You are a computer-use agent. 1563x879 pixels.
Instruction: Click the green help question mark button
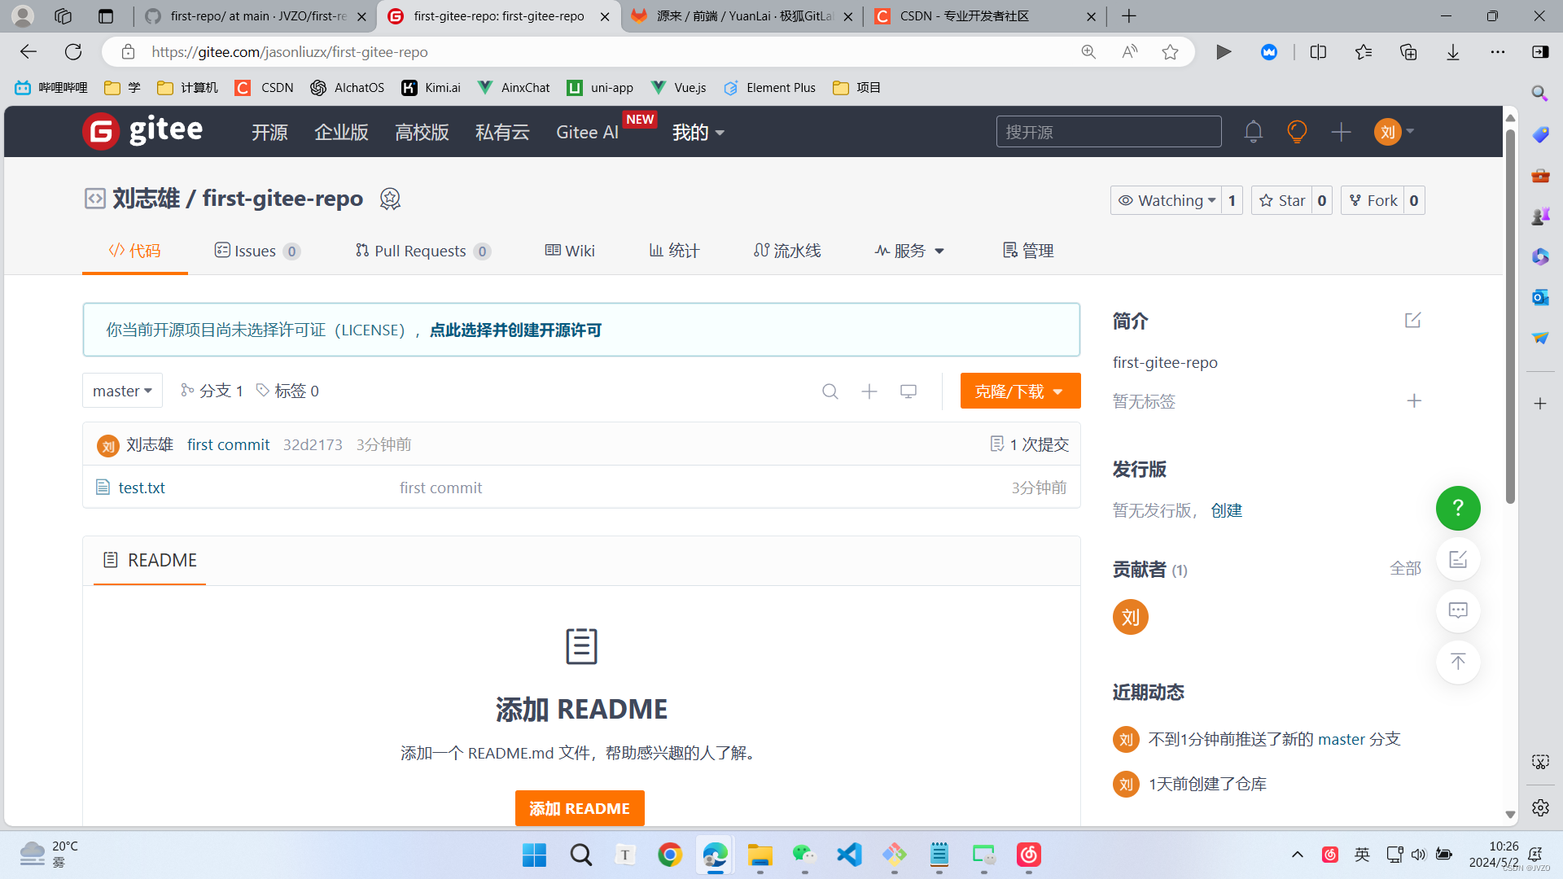pos(1457,509)
